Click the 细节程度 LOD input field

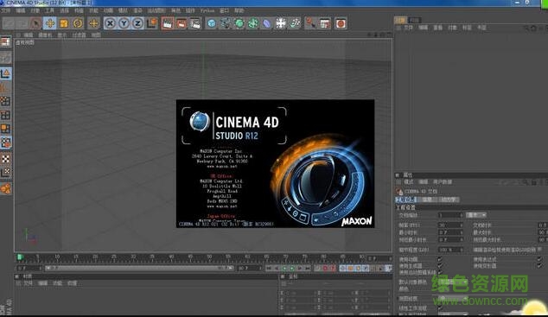click(450, 250)
